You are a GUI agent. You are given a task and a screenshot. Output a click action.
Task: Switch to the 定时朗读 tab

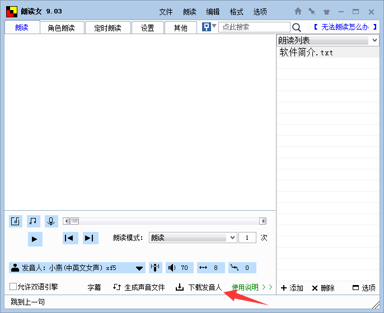(107, 28)
